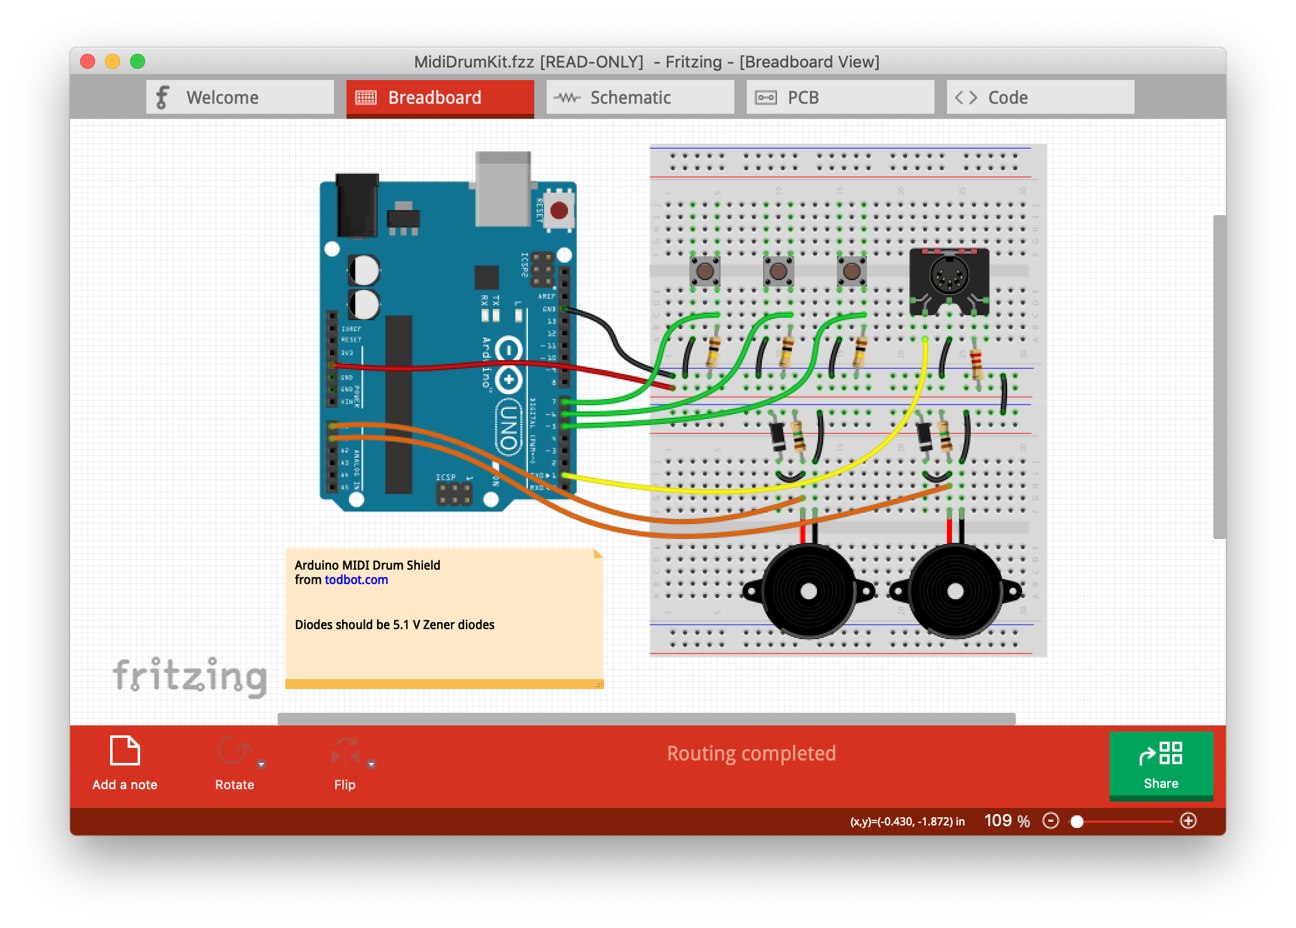Open the todbot.com link in the note
The image size is (1296, 928).
coord(356,580)
